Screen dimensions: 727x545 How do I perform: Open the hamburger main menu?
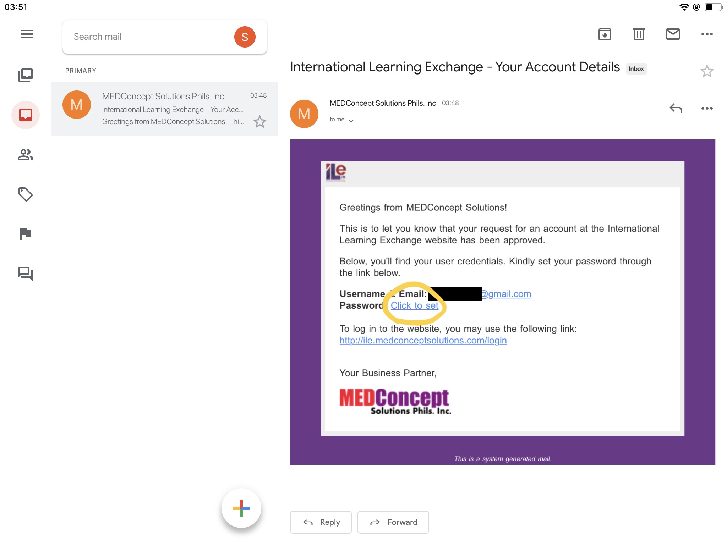(27, 34)
